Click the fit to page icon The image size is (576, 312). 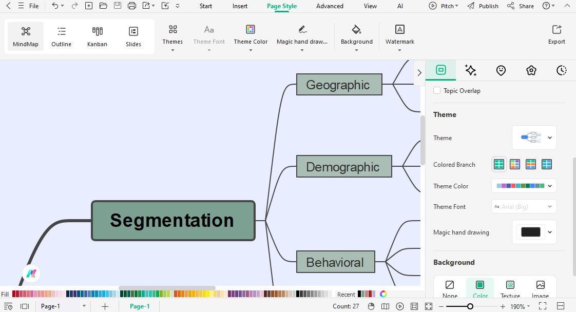[414, 306]
